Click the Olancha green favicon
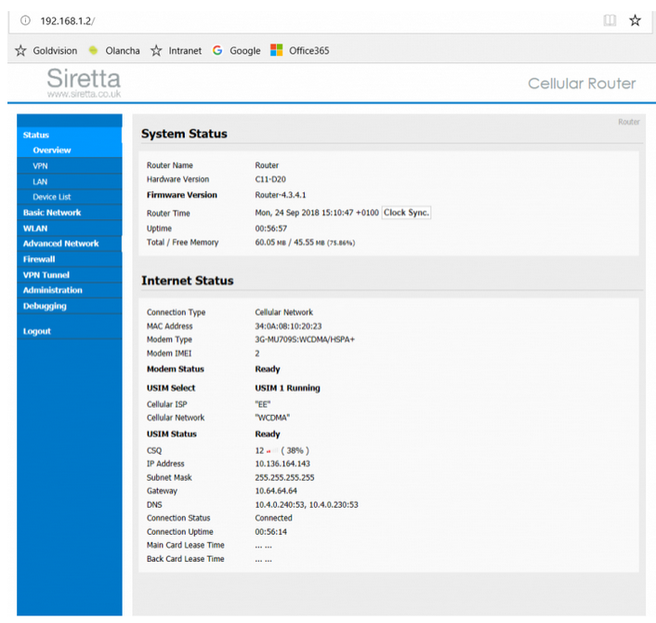This screenshot has height=623, width=656. (93, 50)
